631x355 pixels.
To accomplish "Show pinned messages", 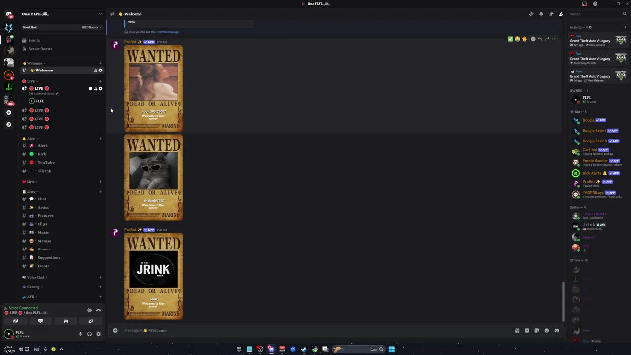I will (551, 14).
